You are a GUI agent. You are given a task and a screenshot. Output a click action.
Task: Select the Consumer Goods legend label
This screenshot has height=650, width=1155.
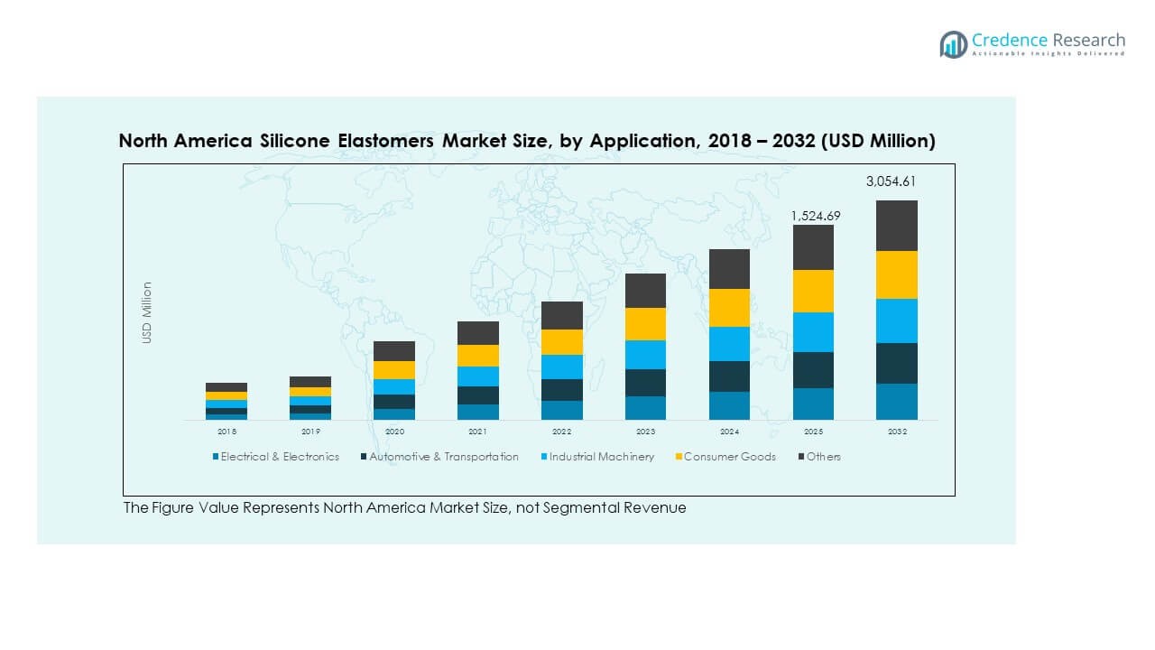point(730,457)
